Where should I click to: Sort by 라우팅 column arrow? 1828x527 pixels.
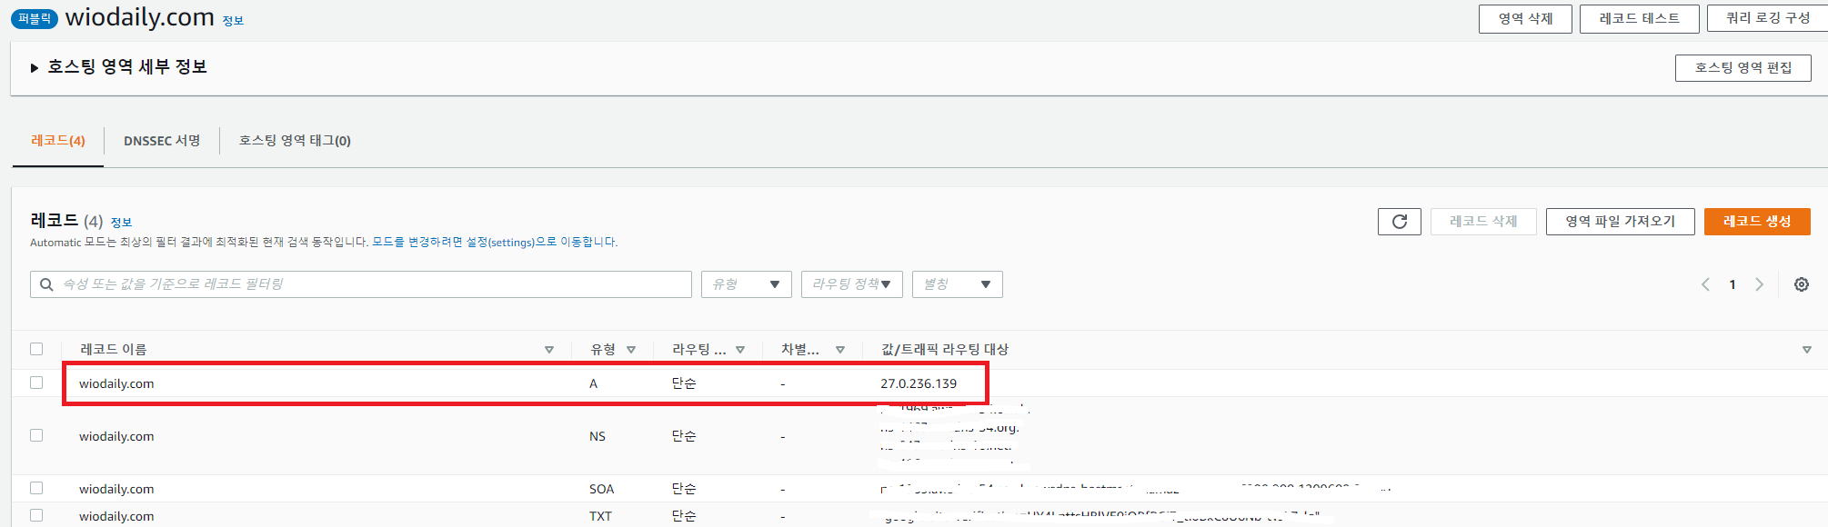(740, 350)
